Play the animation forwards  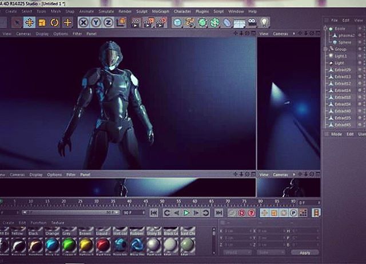tap(186, 213)
